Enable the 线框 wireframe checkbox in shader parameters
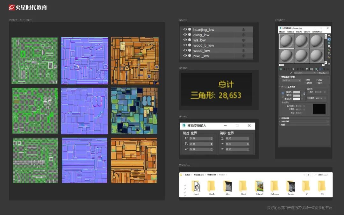Screen dimensions: 344x215 point(305,80)
